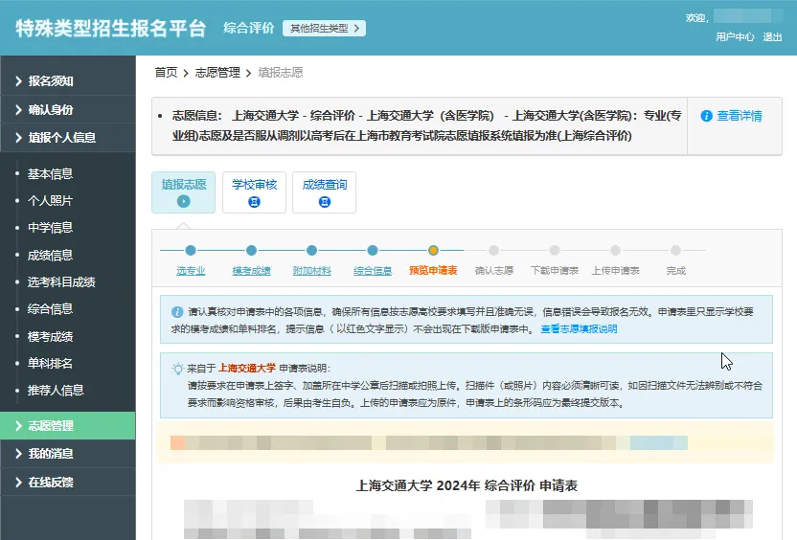Click the info icon beside 查看详情
Viewport: 797px width, 540px height.
706,116
